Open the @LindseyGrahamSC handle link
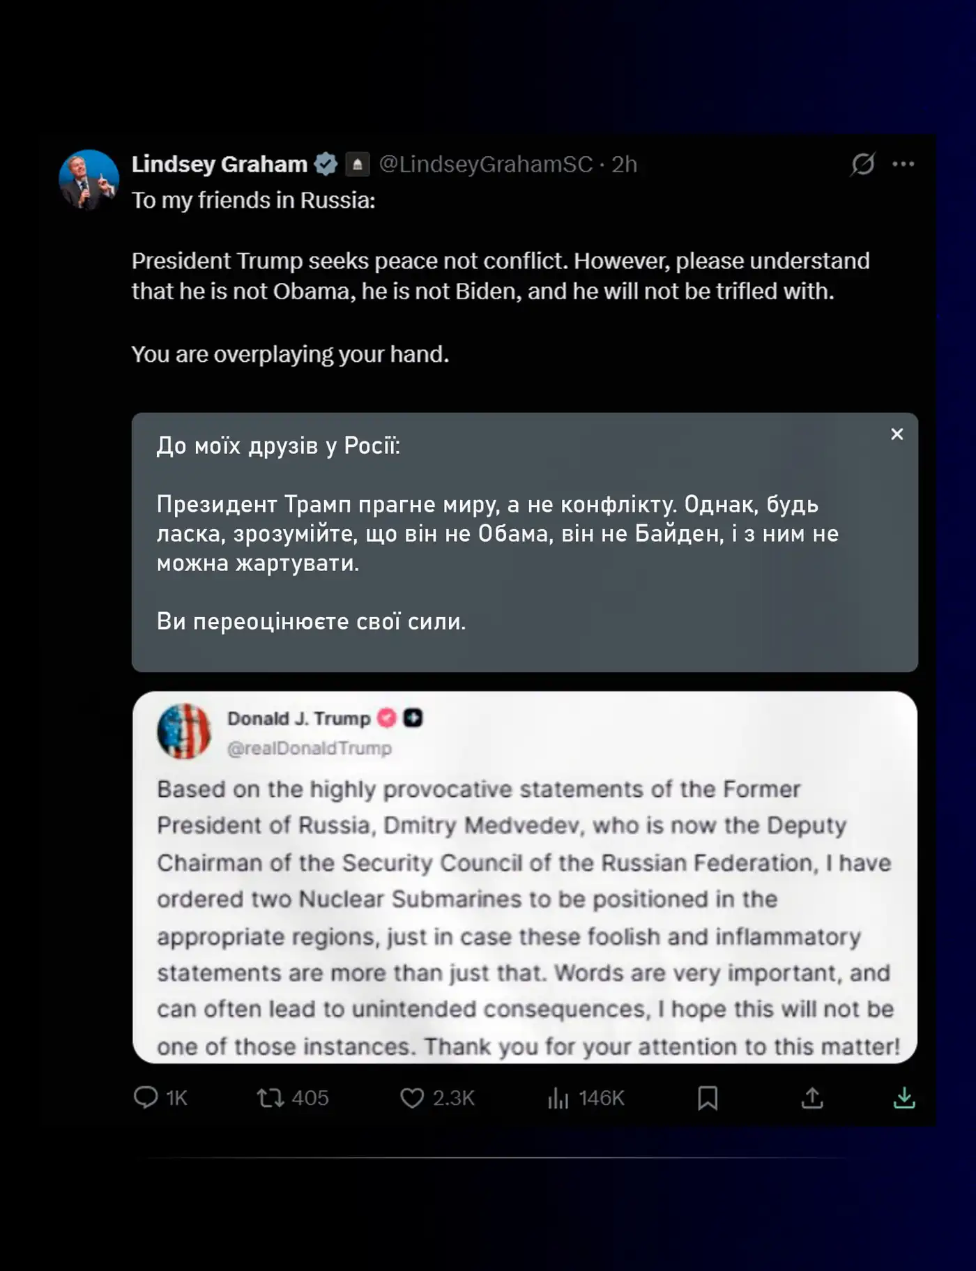This screenshot has width=976, height=1271. click(x=486, y=164)
